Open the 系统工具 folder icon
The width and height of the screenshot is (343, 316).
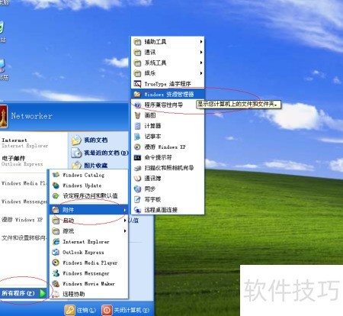[137, 63]
